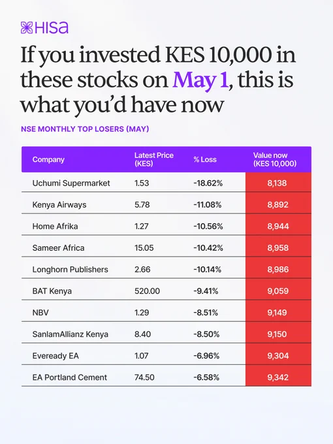333x444 pixels.
Task: Click SanlamAllianz Kenya value 9,150
Action: pos(277,334)
